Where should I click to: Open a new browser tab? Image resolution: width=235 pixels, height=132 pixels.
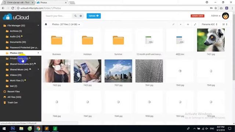coord(72,3)
